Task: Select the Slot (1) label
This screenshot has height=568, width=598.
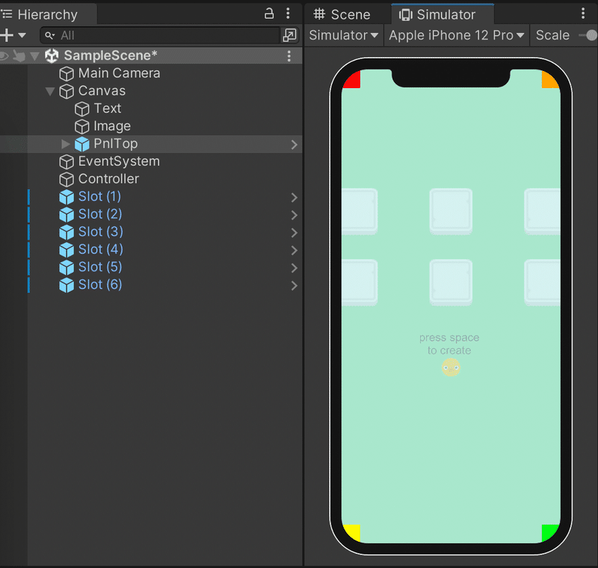Action: pyautogui.click(x=99, y=197)
